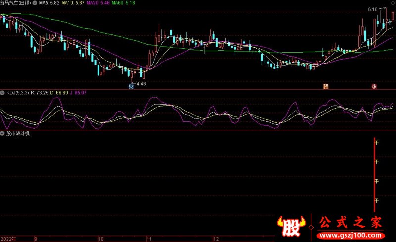
Task: Click the orange 预 event marker
Action: pyautogui.click(x=326, y=86)
